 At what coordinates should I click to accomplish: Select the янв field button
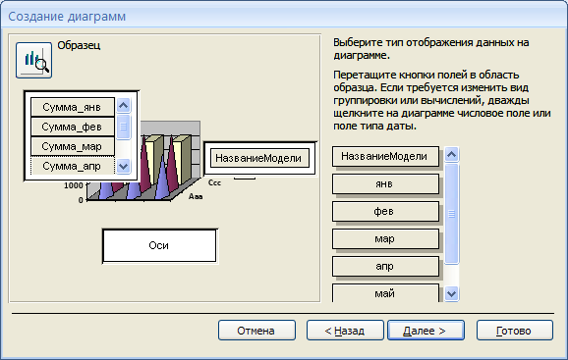click(x=385, y=184)
